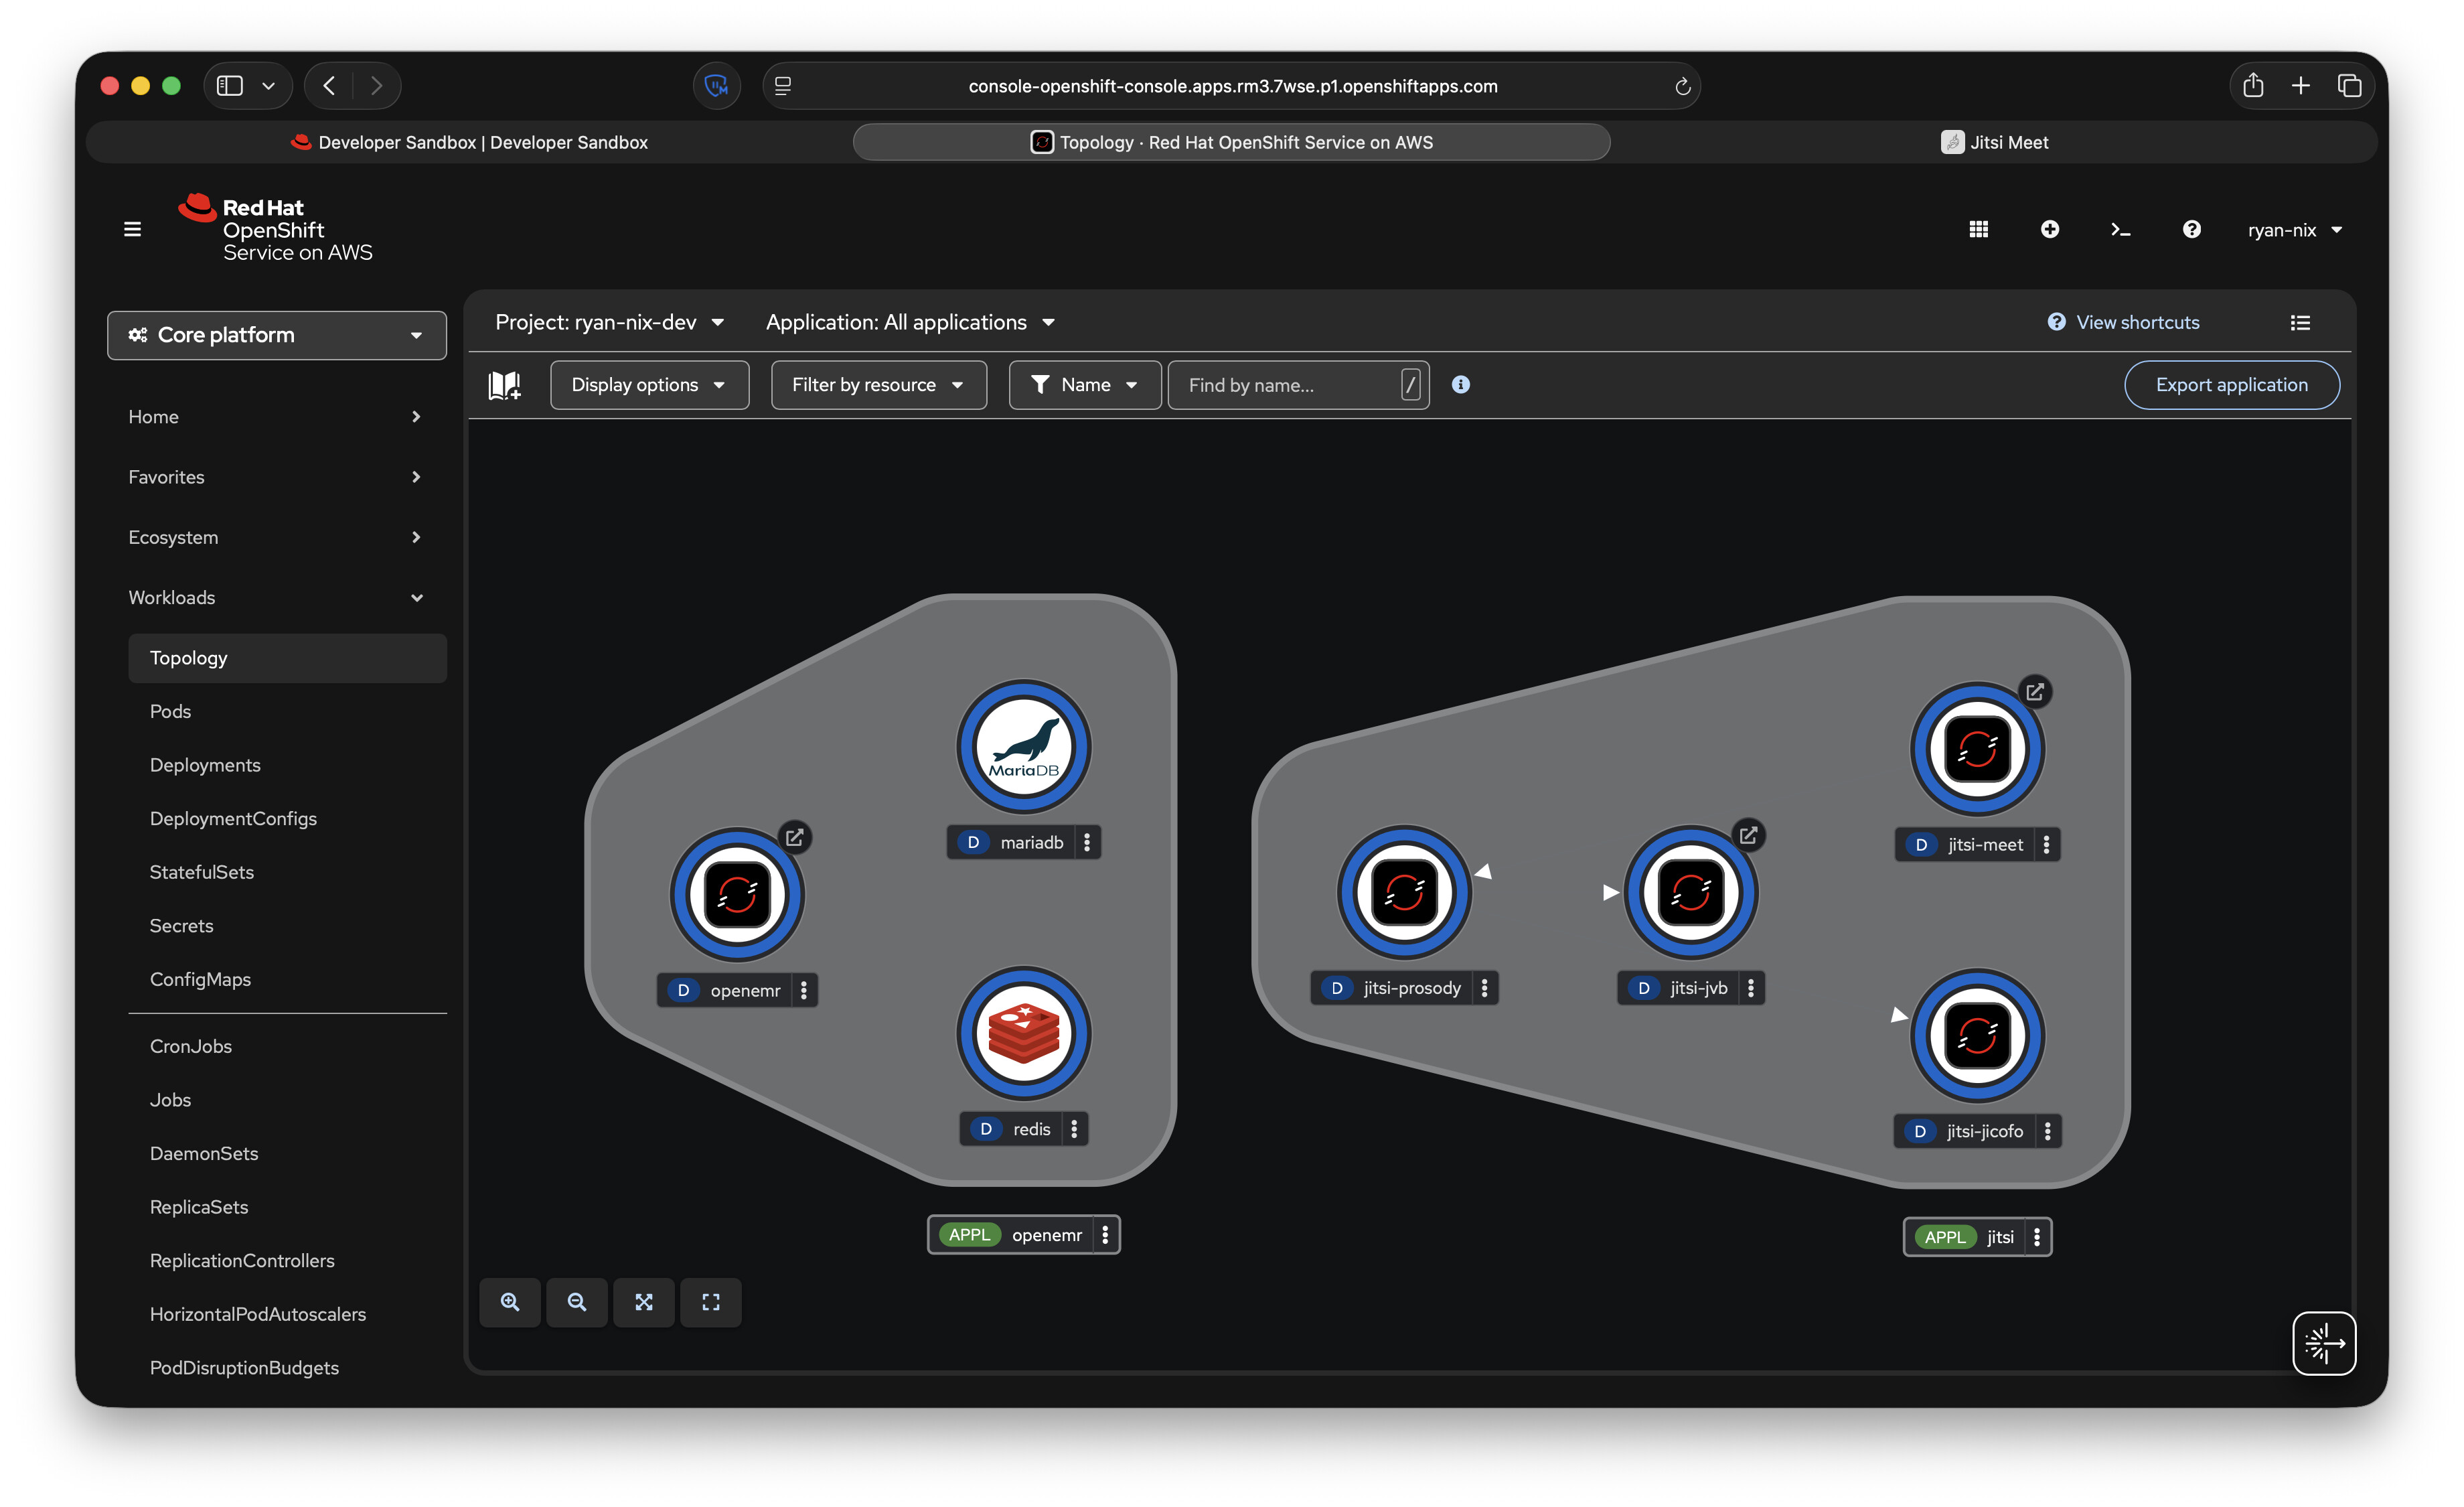
Task: Open the quick create plus icon
Action: 2049,230
